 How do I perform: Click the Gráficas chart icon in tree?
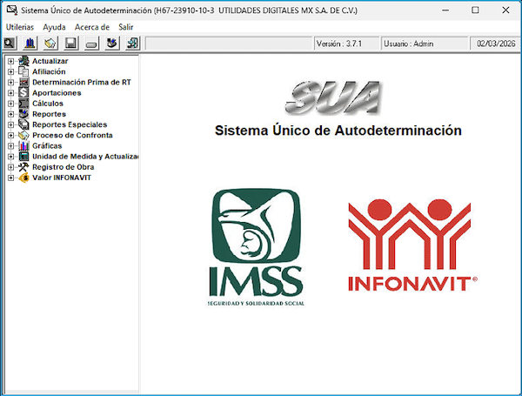point(23,146)
